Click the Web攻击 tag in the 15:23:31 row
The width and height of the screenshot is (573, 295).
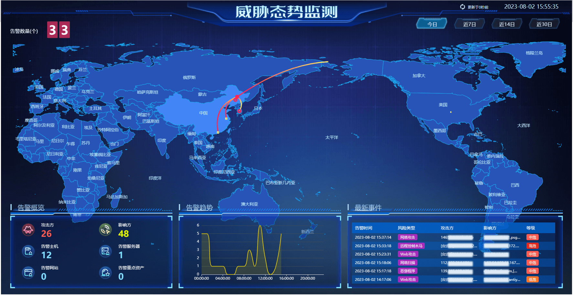click(x=408, y=254)
